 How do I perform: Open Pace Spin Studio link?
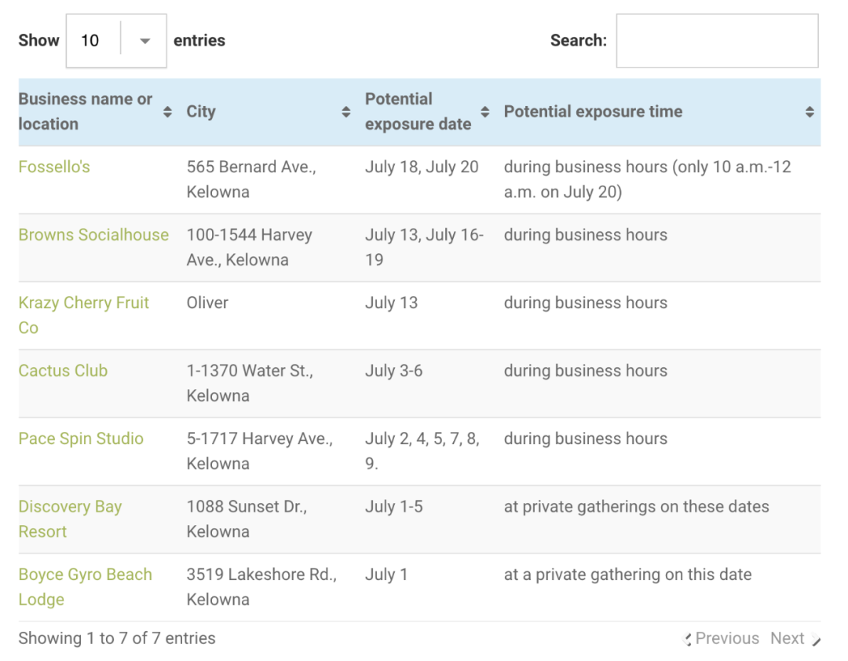81,439
